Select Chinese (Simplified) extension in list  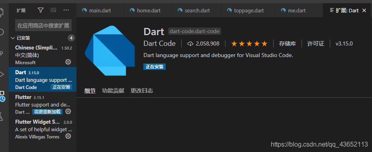(x=43, y=55)
